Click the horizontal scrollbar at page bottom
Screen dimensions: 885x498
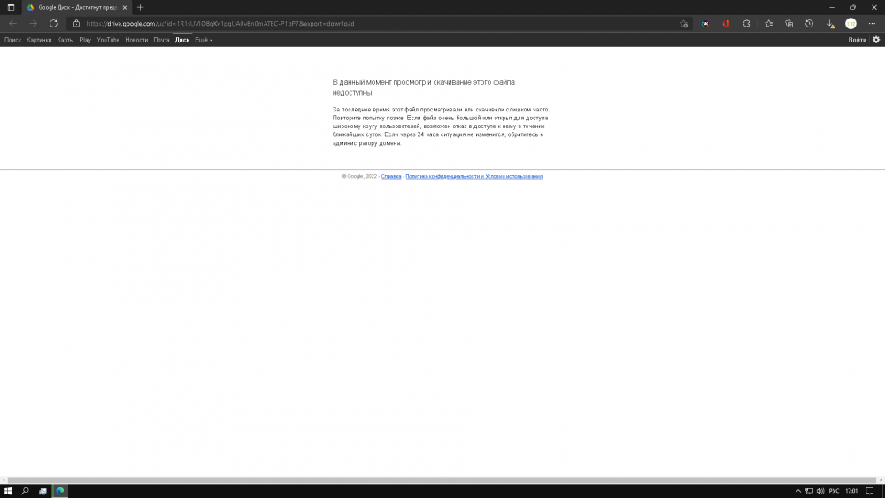tap(442, 480)
